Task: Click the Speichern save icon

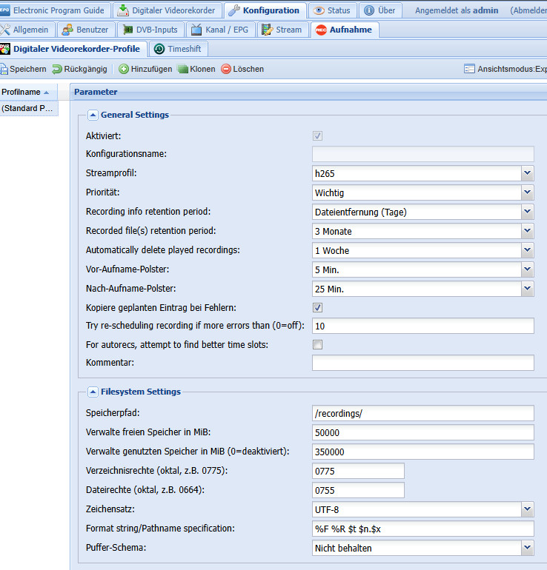Action: coord(4,69)
